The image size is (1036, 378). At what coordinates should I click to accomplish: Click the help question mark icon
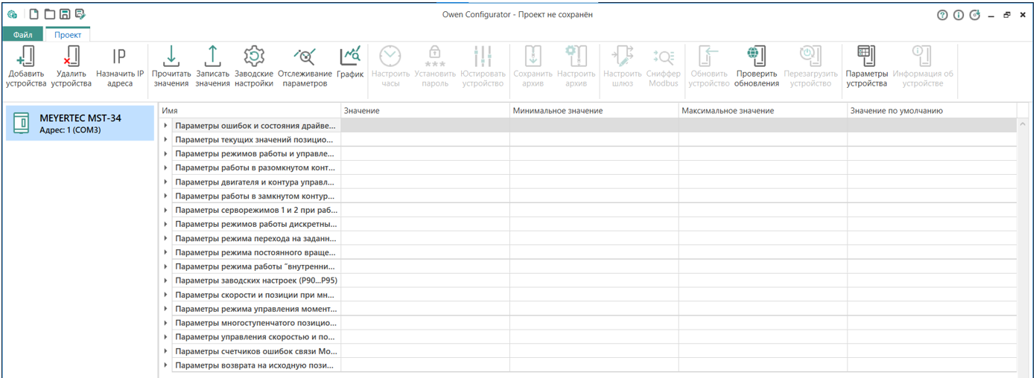point(942,15)
